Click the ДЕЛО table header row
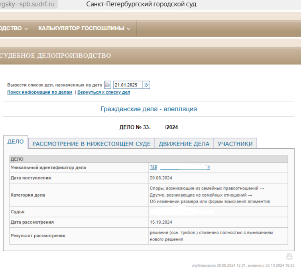Screen dimensions: 301x270 click(x=149, y=159)
